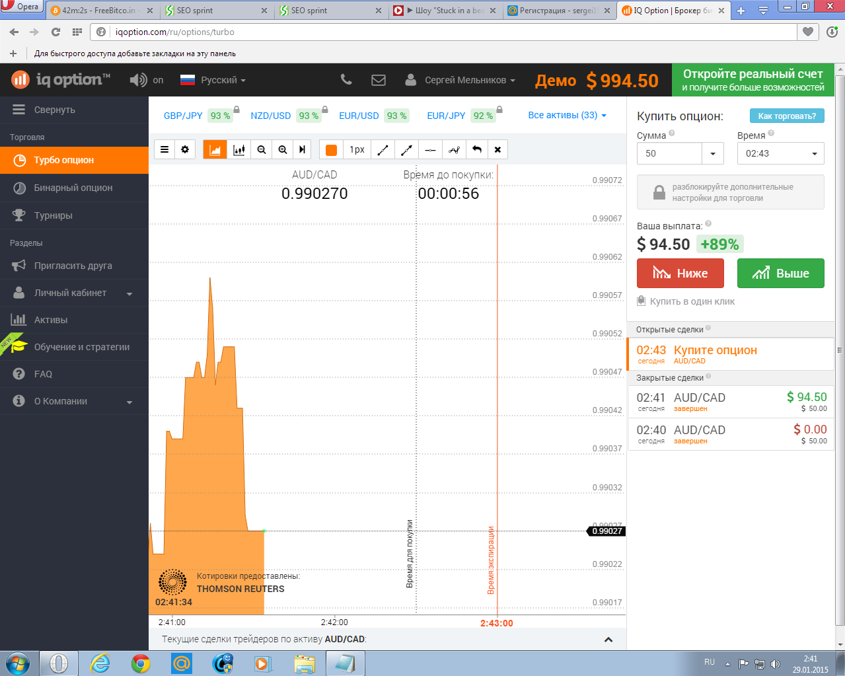Reload the page
This screenshot has height=676, width=845.
pos(55,32)
